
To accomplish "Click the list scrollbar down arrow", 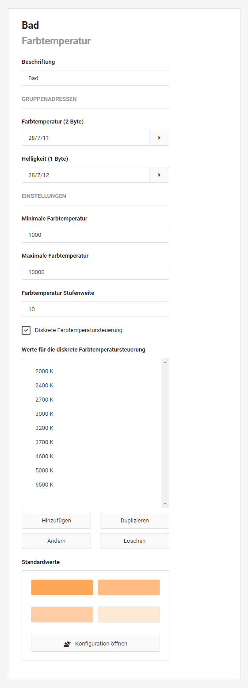I will point(165,504).
